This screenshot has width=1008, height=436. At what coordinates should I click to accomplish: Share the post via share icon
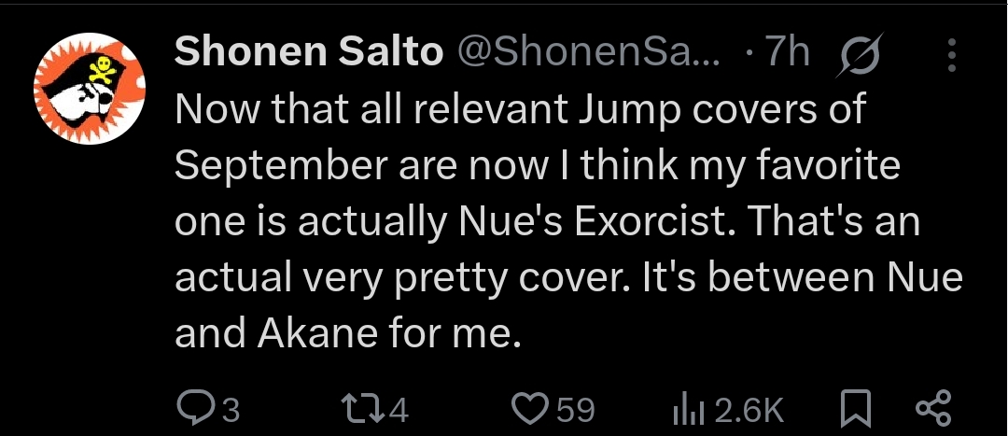point(932,409)
